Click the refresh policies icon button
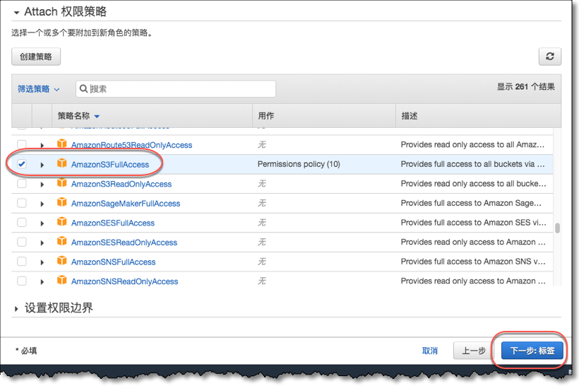This screenshot has height=386, width=579. click(x=550, y=57)
